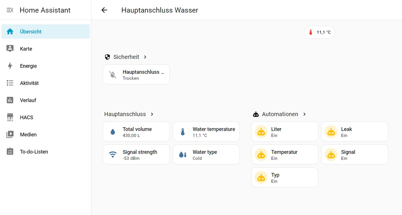Click the Total volume water drop icon

113,132
